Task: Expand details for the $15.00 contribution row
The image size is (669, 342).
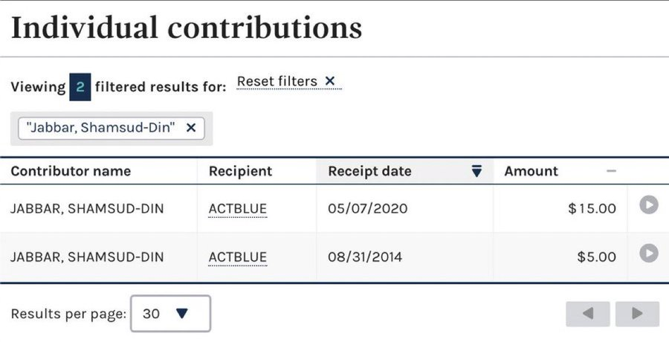Action: (649, 206)
